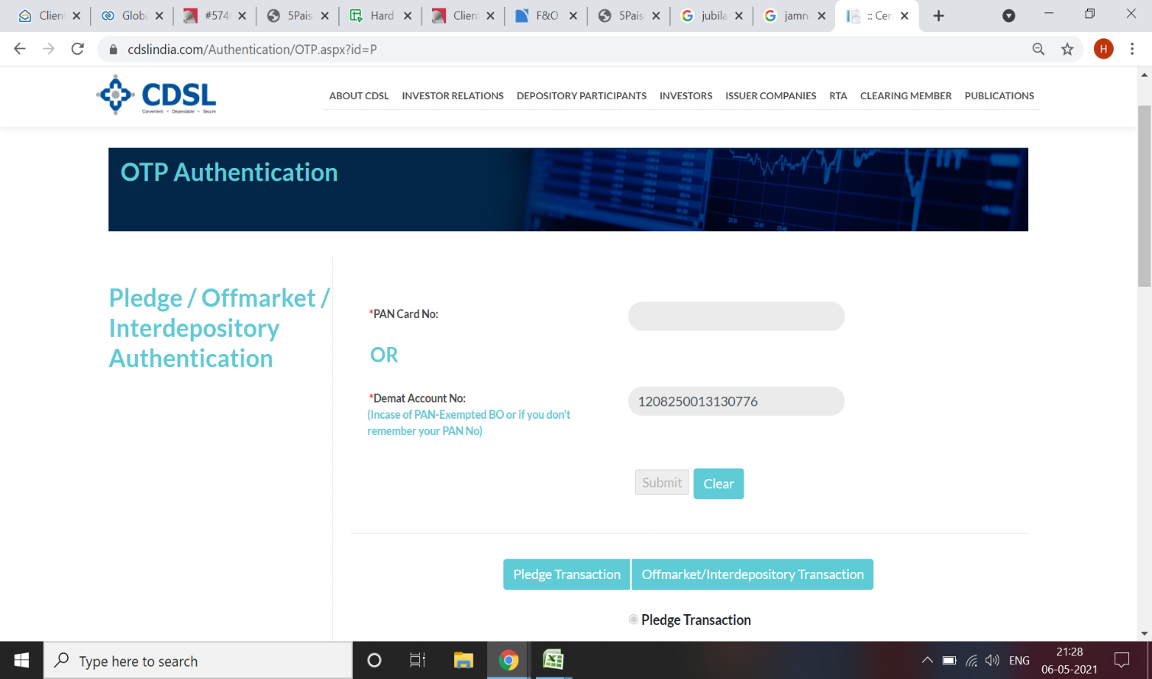This screenshot has width=1152, height=679.
Task: Open Chrome three-dot menu
Action: pos(1132,49)
